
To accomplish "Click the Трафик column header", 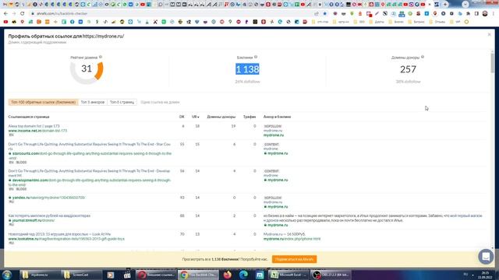I will [x=249, y=117].
